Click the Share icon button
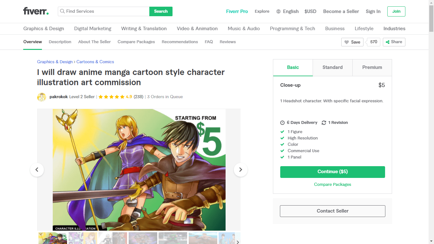This screenshot has height=244, width=434. (x=394, y=42)
